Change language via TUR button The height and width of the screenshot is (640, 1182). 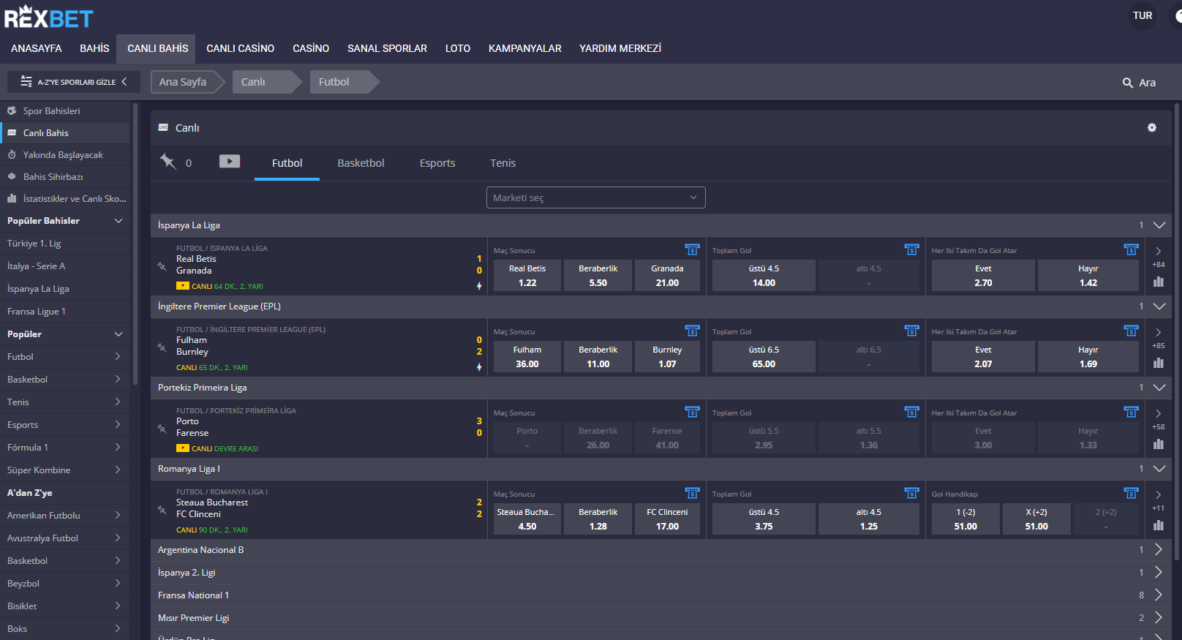pyautogui.click(x=1143, y=15)
